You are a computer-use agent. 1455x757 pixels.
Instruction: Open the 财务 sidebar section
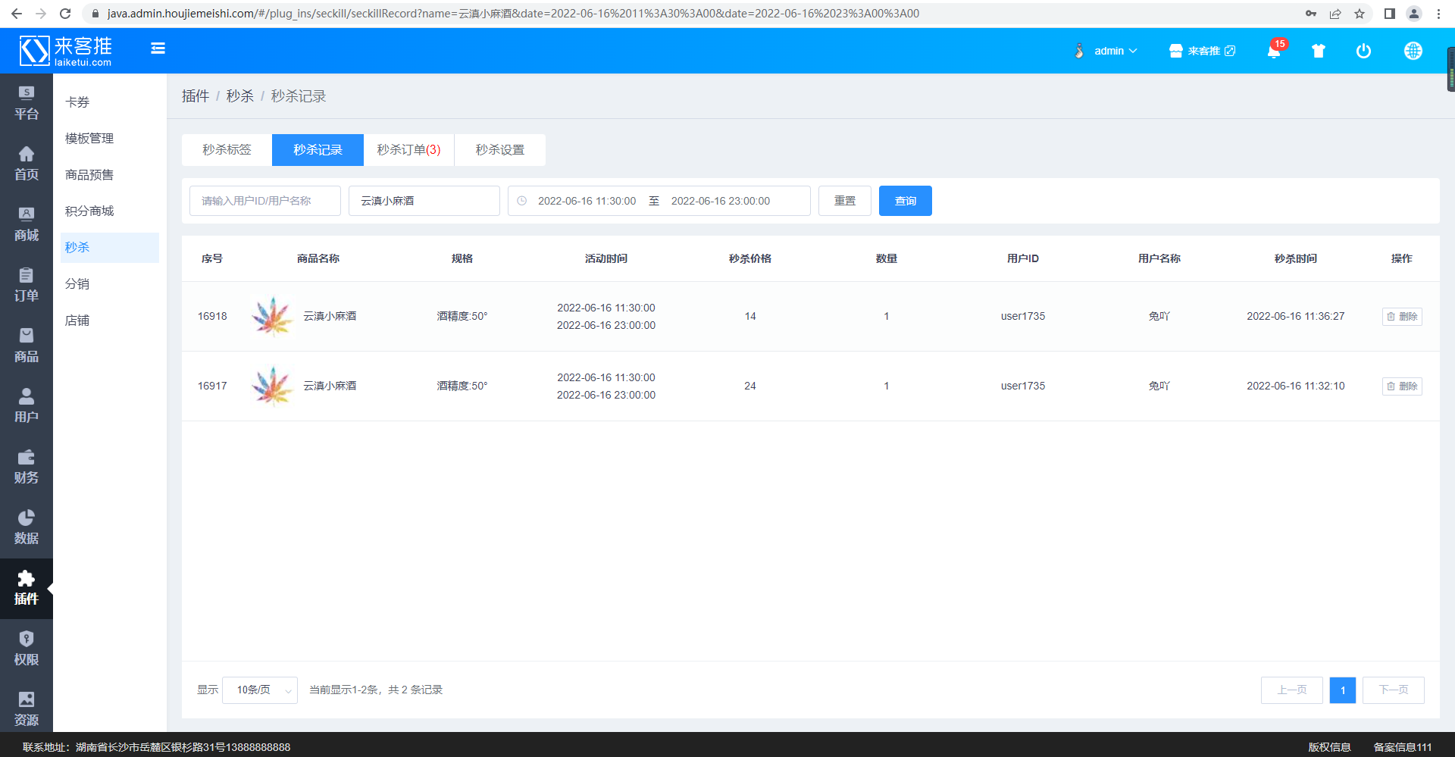(27, 468)
